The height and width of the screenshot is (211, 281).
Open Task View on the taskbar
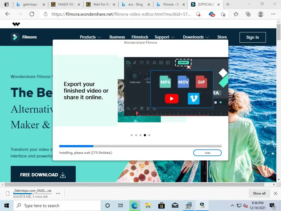[121, 206]
